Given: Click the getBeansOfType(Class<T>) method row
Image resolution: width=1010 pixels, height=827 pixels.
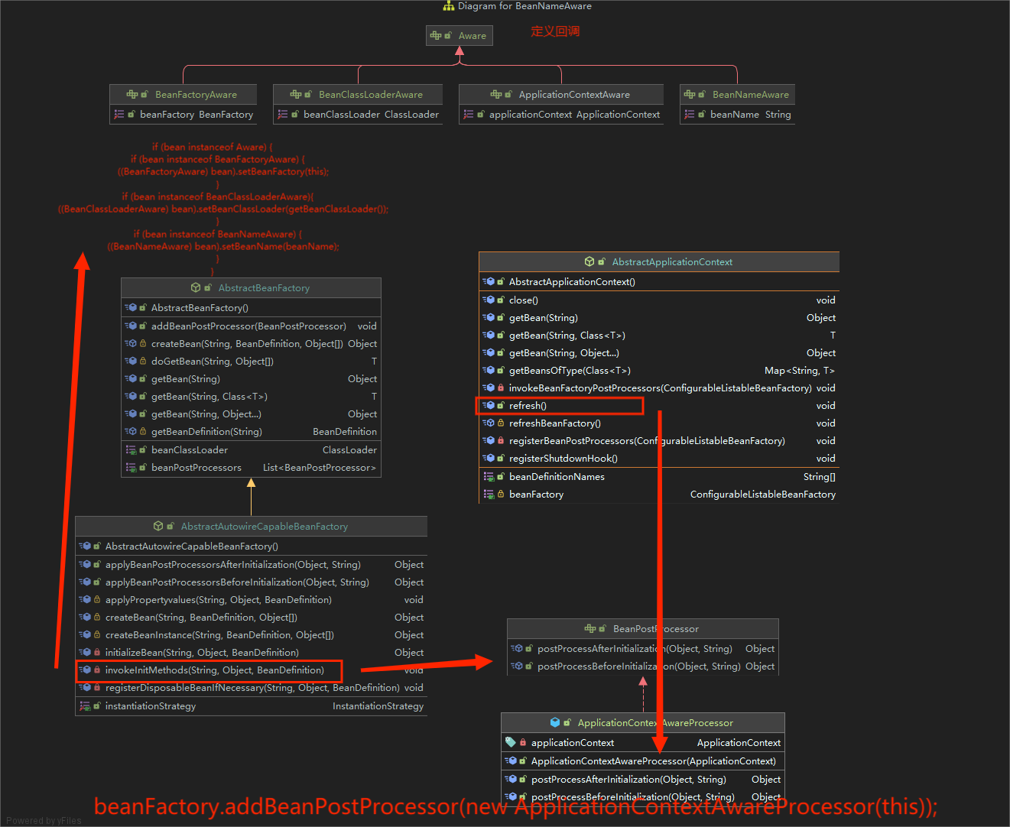Looking at the screenshot, I should [659, 370].
